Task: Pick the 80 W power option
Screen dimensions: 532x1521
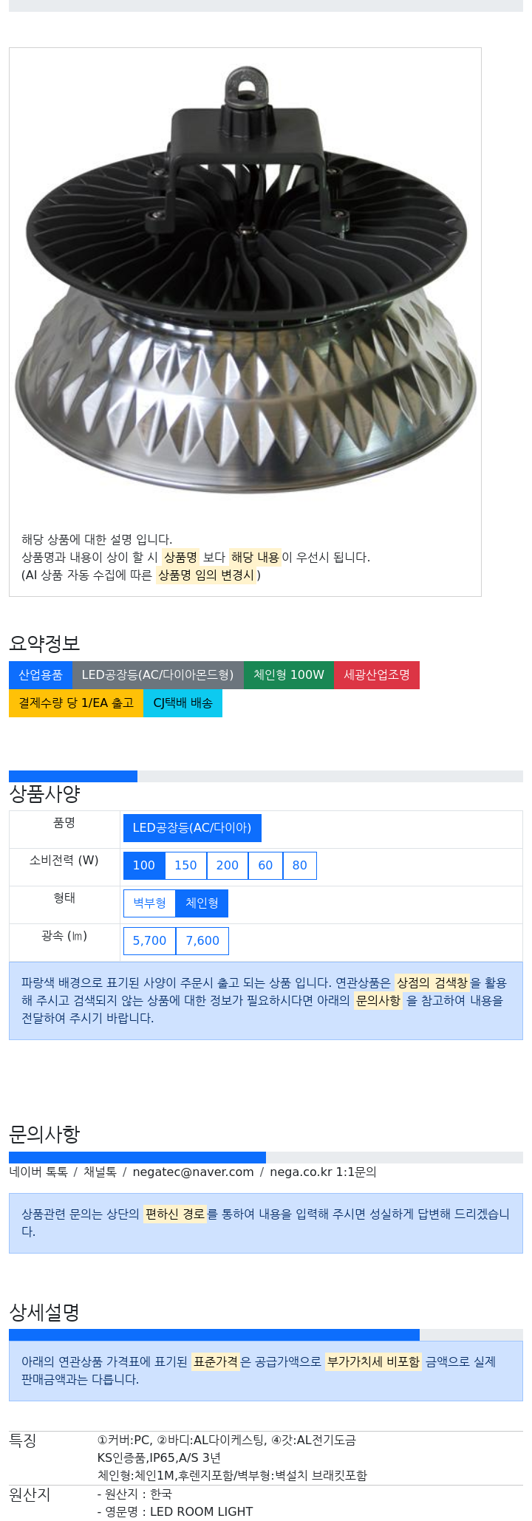Action: pos(300,866)
